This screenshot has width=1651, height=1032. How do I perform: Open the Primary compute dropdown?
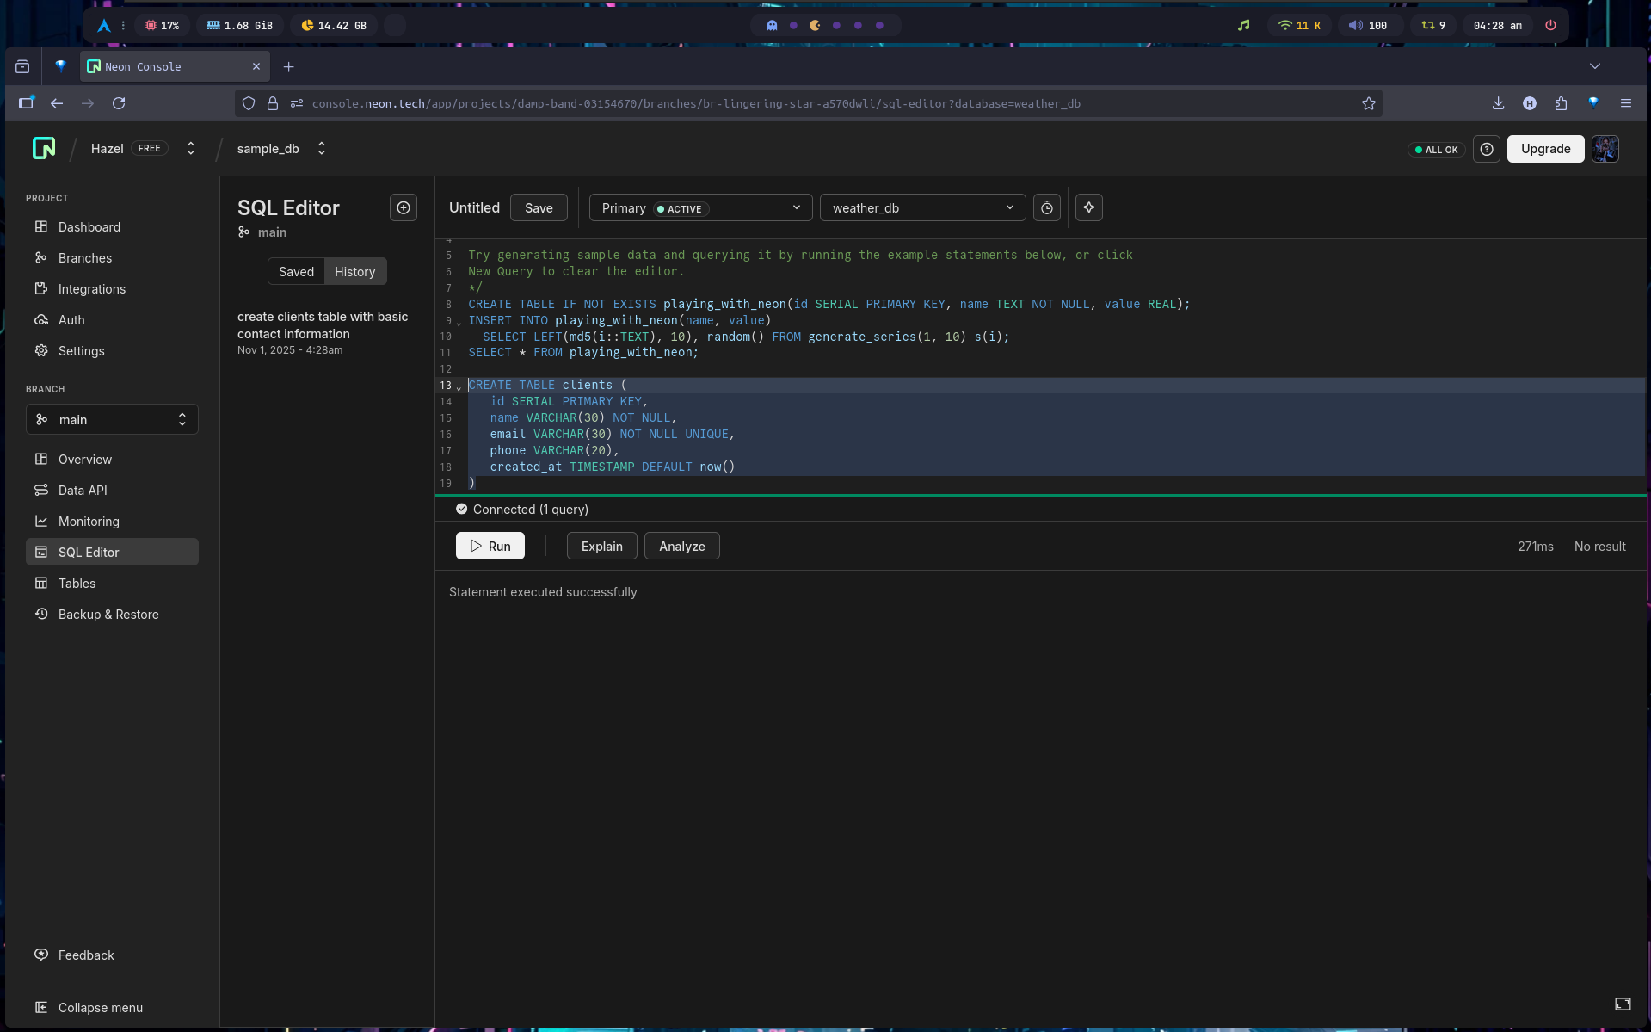[x=700, y=207]
